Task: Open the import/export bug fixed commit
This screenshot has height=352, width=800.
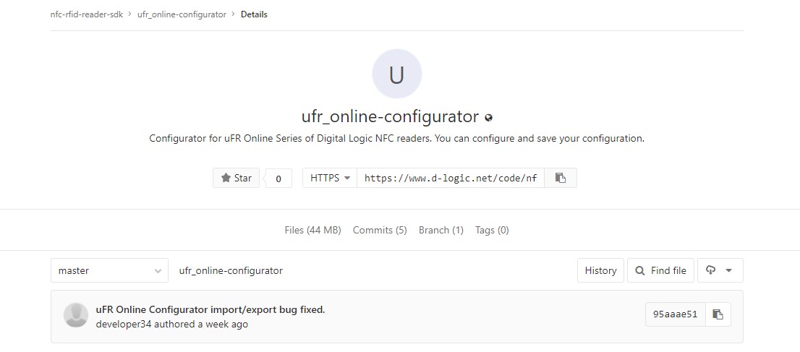Action: point(210,309)
